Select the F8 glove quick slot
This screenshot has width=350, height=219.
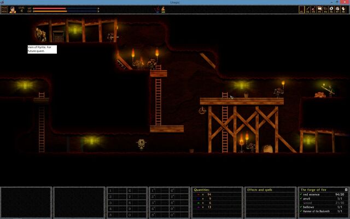(x=343, y=10)
